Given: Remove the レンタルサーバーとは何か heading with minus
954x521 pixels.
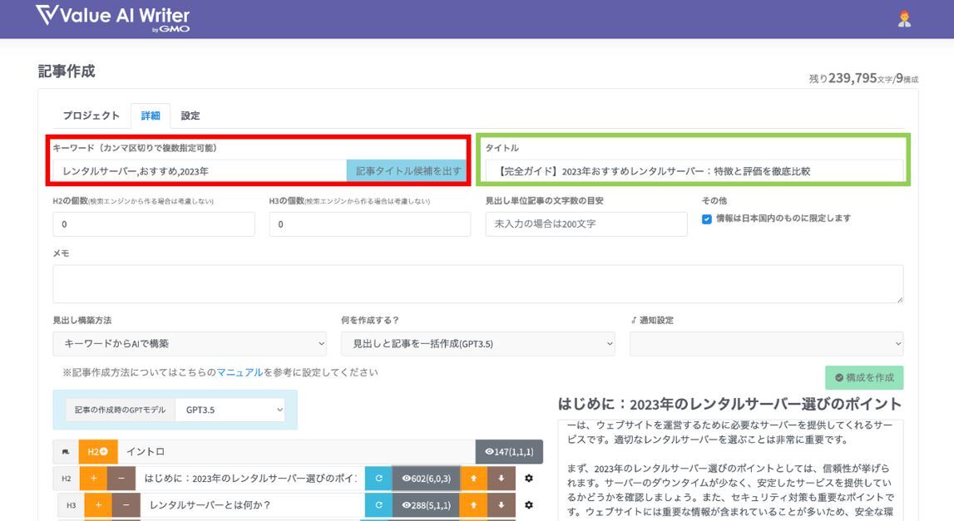Looking at the screenshot, I should (126, 505).
